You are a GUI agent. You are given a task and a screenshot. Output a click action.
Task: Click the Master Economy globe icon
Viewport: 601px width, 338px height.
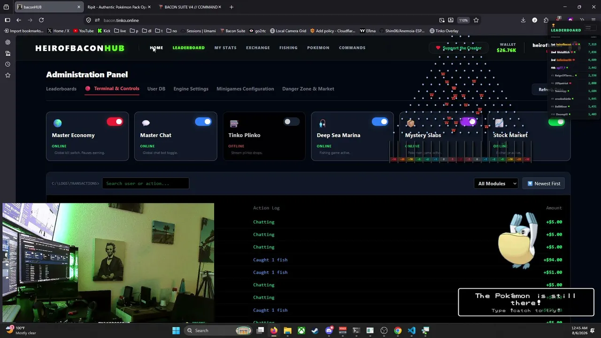tap(58, 123)
